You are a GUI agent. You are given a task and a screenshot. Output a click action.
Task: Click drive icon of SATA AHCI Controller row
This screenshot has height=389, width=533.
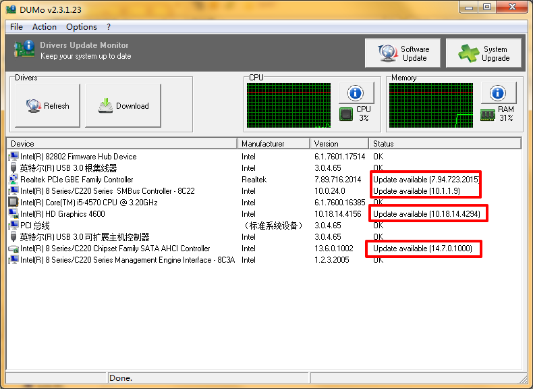[x=13, y=249]
